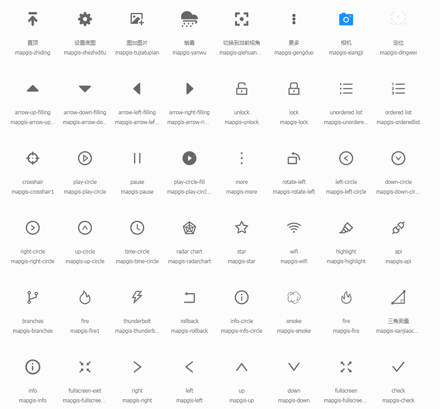This screenshot has width=440, height=409.
Task: Click the 'mapgis-zhiding' class name text
Action: tap(33, 53)
